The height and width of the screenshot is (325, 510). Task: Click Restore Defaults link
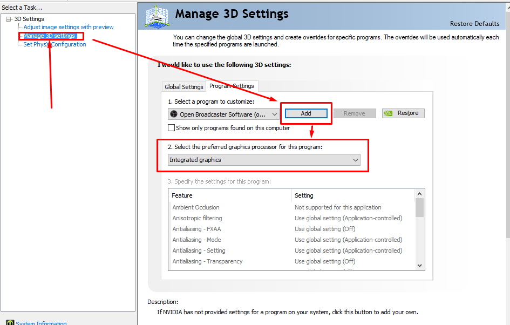474,24
